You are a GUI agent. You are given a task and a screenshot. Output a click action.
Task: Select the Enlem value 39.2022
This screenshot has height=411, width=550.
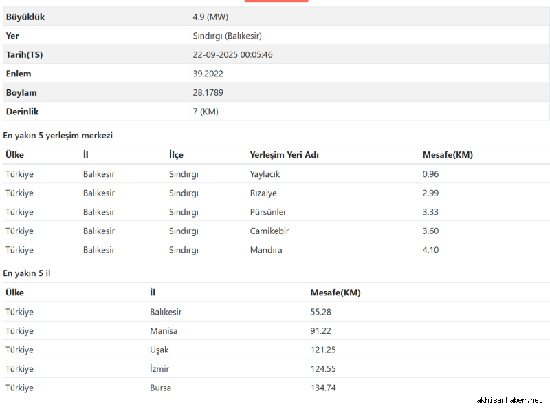point(208,74)
